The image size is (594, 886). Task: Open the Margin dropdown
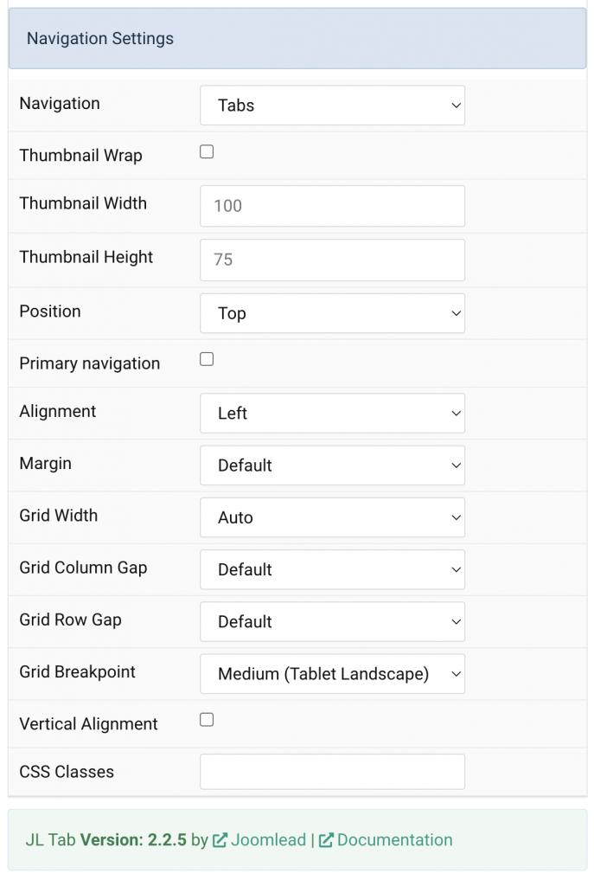[x=332, y=465]
